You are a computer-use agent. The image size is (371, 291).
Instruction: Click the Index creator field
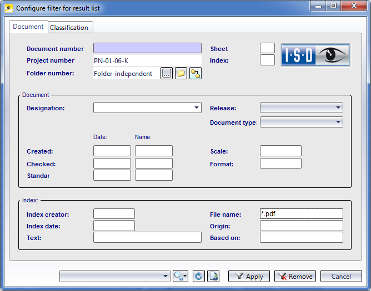click(x=114, y=214)
